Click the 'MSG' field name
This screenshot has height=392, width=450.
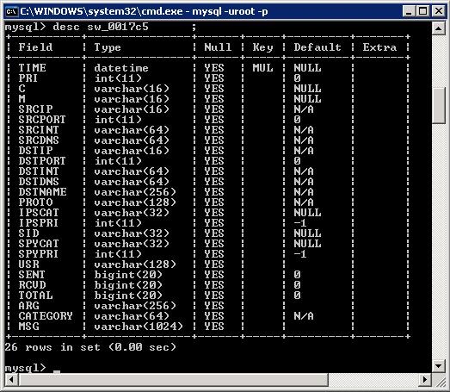coord(28,327)
